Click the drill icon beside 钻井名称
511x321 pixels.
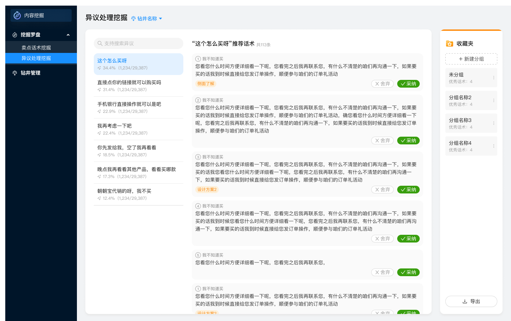click(x=134, y=18)
